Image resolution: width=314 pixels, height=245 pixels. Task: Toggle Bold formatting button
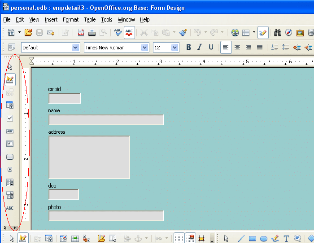tap(188, 47)
